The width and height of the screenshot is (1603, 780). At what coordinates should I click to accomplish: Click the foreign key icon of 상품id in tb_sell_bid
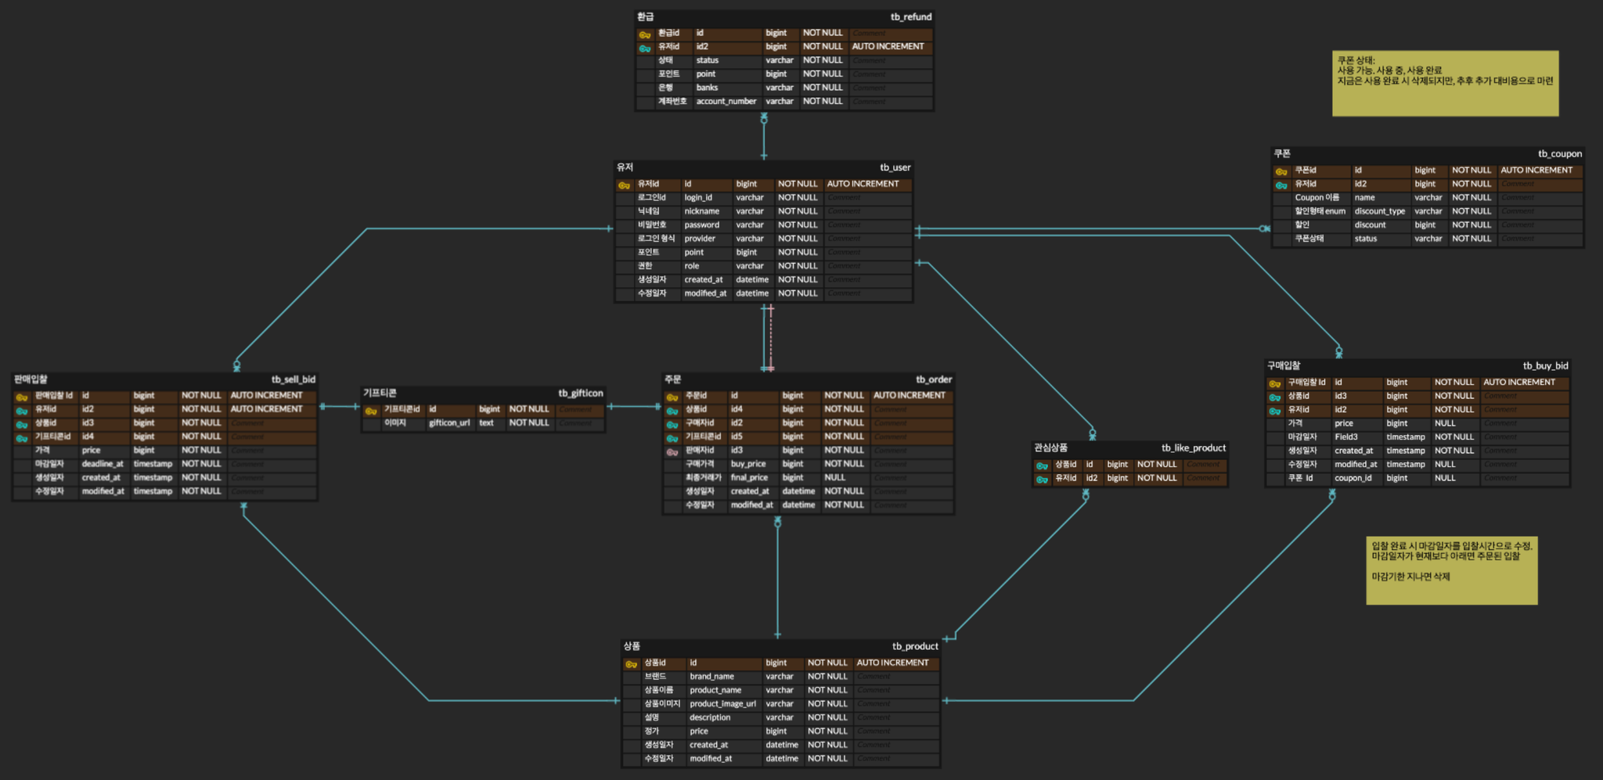click(x=22, y=425)
